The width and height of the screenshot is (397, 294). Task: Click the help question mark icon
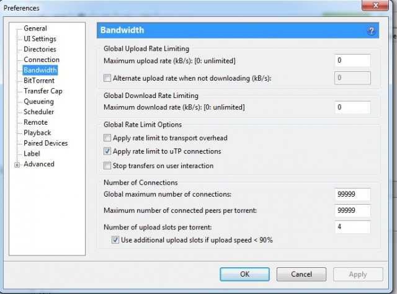point(372,30)
